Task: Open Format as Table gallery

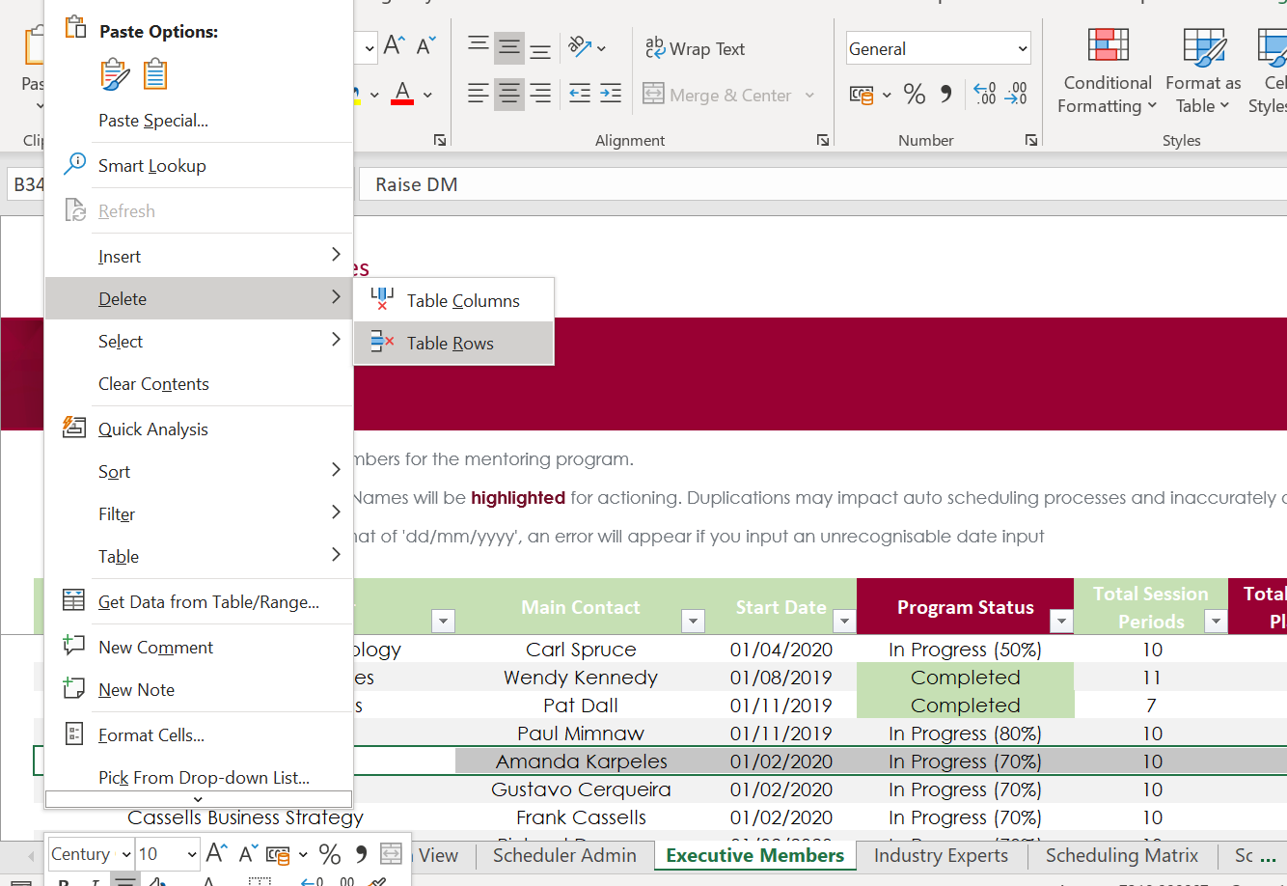Action: (x=1203, y=48)
